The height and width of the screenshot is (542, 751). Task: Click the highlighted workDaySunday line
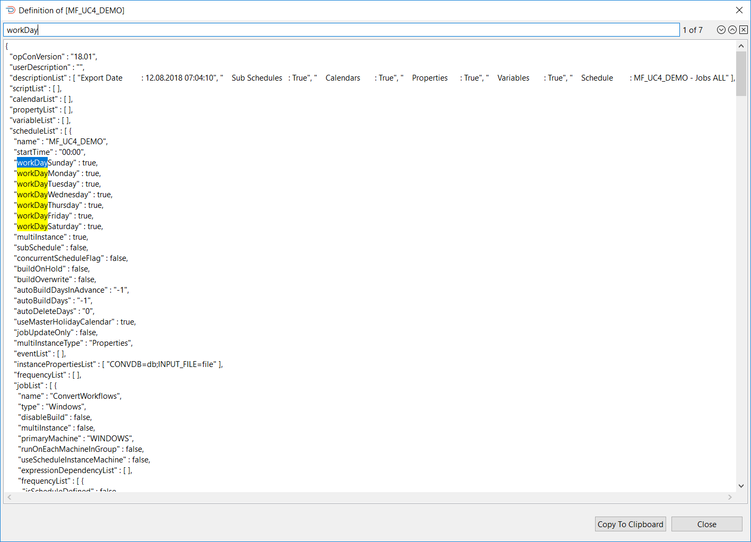click(56, 163)
